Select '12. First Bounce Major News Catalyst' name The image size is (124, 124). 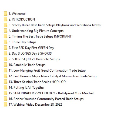click(x=52, y=76)
